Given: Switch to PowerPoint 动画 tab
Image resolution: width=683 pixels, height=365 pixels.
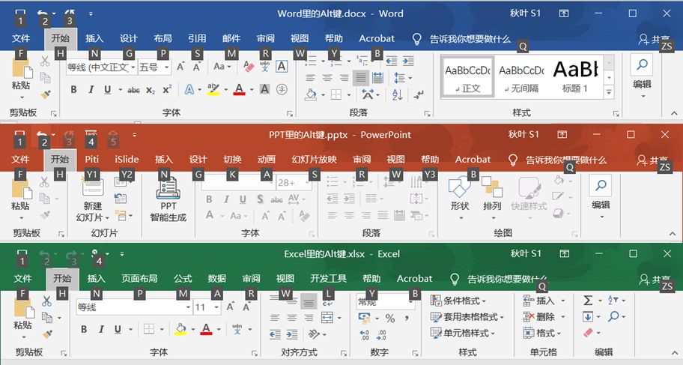Looking at the screenshot, I should 266,160.
